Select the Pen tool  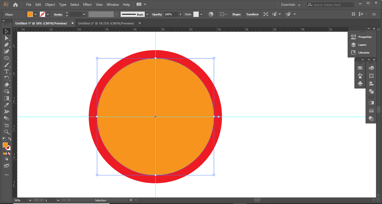(6, 45)
